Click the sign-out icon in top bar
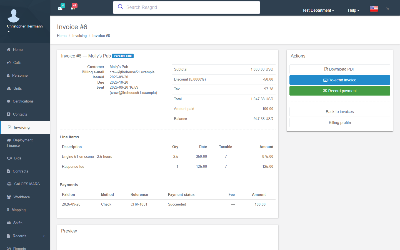 pyautogui.click(x=387, y=9)
